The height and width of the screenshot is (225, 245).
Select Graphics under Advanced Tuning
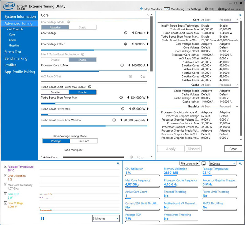coord(14,45)
